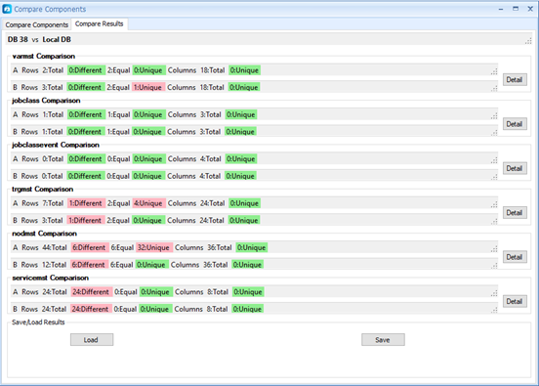
Task: Click the grip on nodmst row A
Action: coord(494,249)
